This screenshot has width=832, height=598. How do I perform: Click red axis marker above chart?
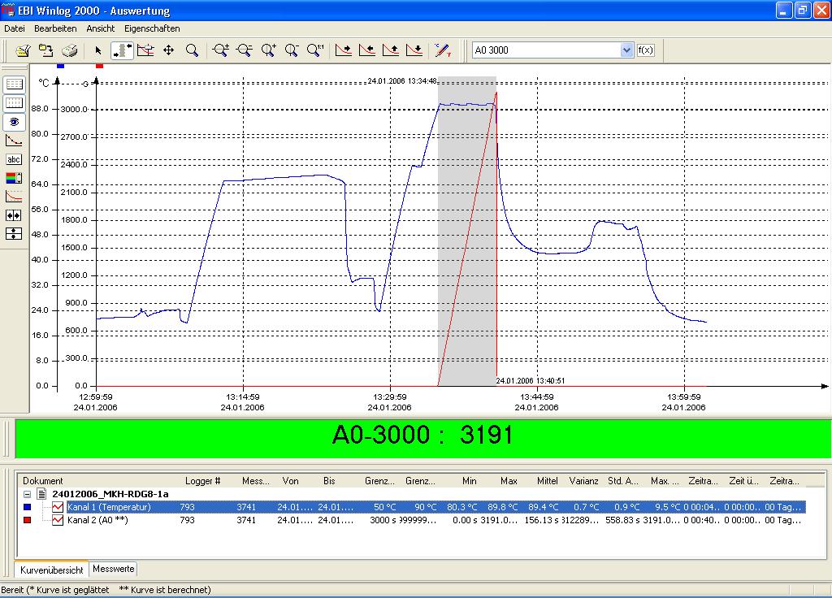[x=99, y=66]
